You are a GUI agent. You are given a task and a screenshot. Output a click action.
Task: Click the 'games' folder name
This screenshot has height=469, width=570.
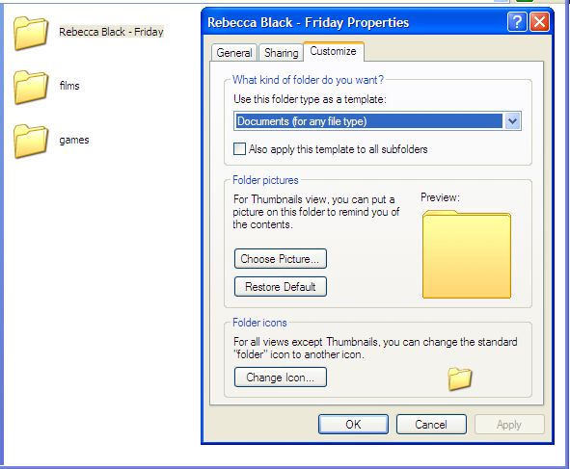tap(74, 140)
